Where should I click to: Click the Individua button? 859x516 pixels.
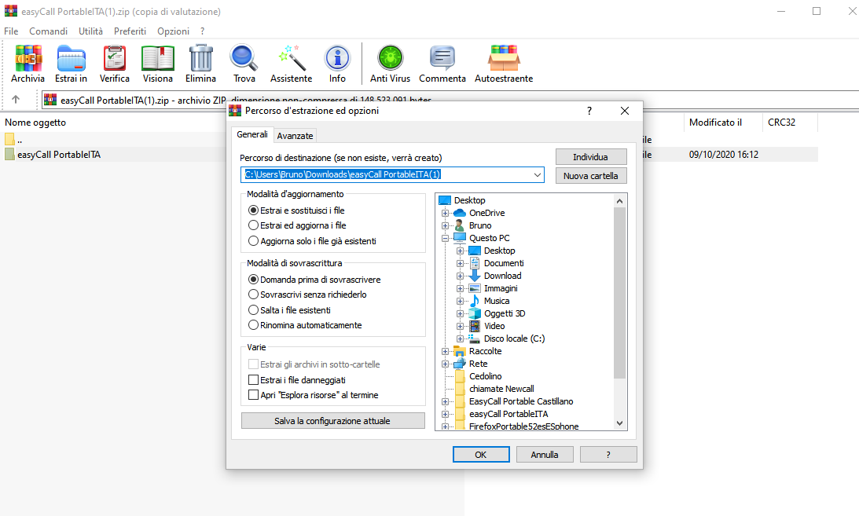[590, 157]
